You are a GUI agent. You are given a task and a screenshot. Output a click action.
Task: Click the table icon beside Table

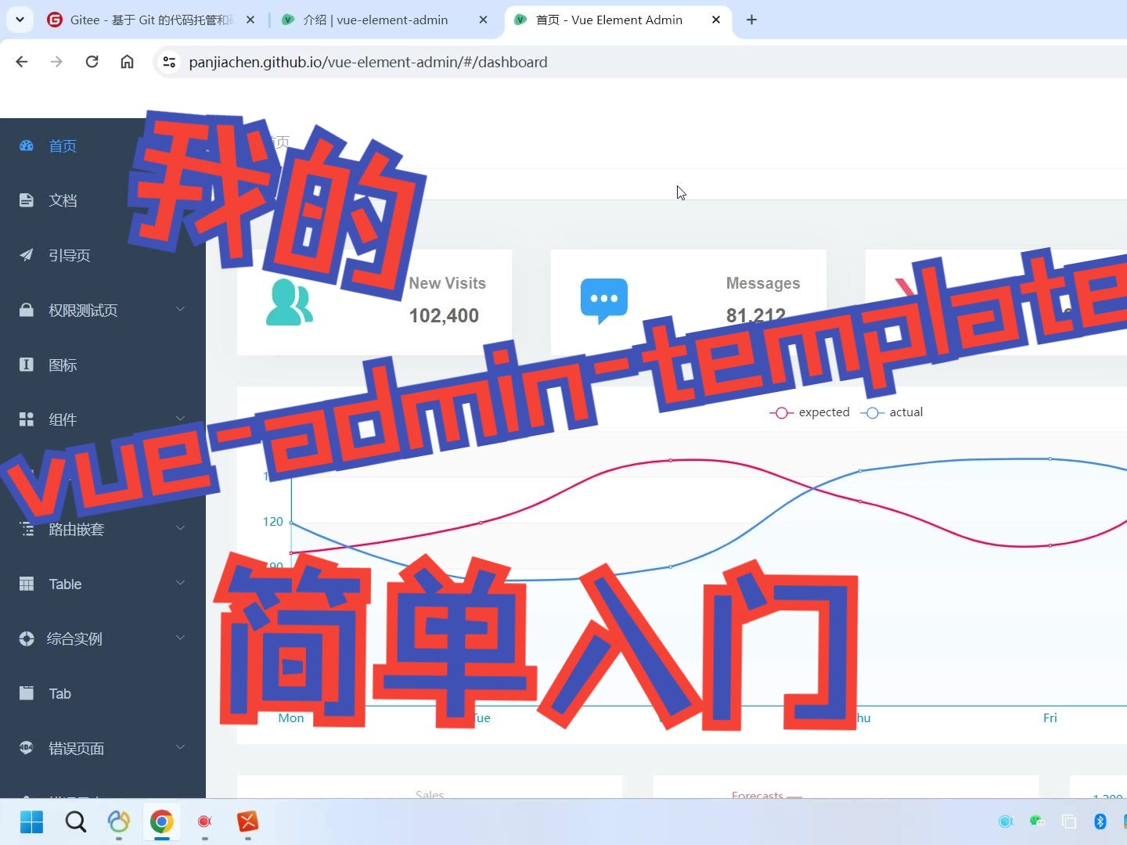(27, 584)
